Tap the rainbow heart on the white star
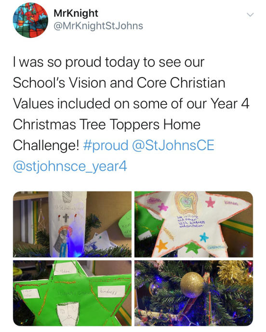 [x=186, y=203]
